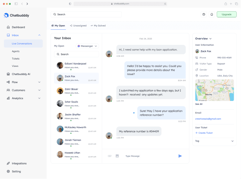Switch to the My Solved tab
Viewport: 241px width, 179px height.
pyautogui.click(x=98, y=26)
